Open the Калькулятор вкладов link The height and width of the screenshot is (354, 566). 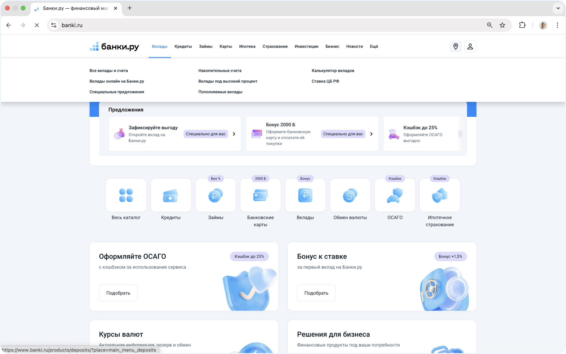point(333,71)
